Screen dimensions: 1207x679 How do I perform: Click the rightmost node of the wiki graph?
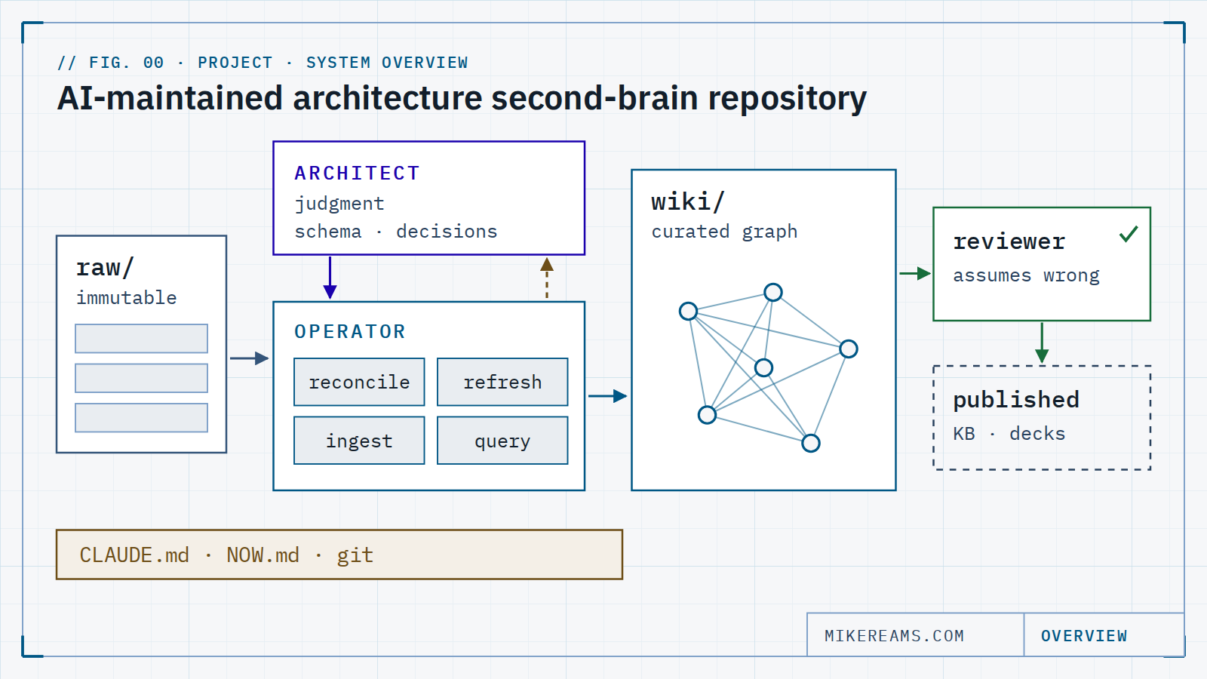(x=849, y=349)
